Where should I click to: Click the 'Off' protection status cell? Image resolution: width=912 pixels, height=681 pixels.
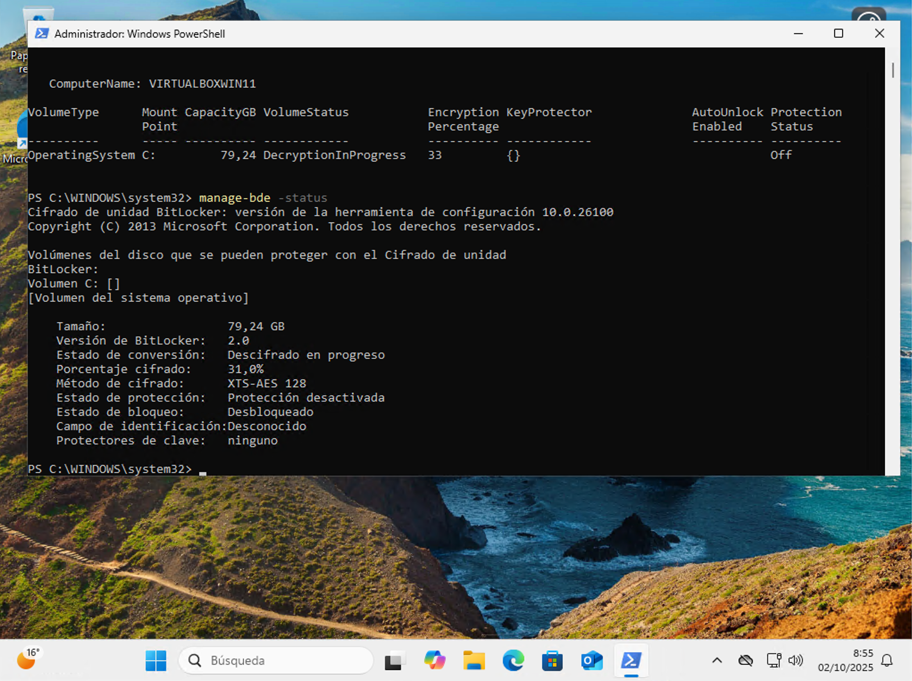point(781,155)
